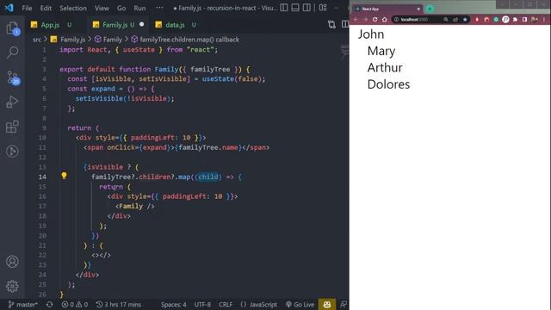Open the View menu
551x310 pixels.
[102, 8]
